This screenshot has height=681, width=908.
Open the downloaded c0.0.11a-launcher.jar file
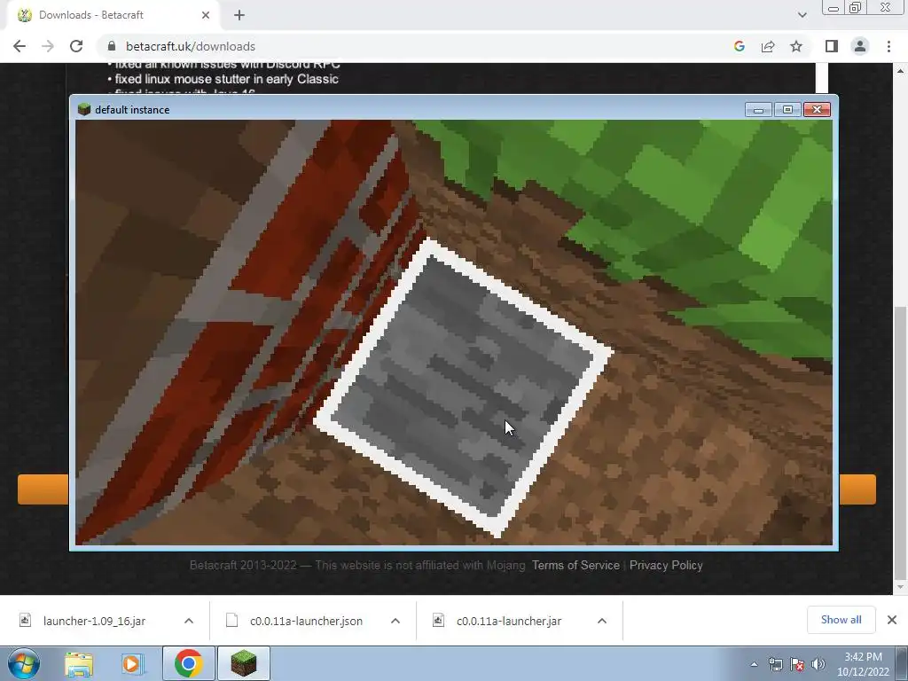click(x=508, y=621)
